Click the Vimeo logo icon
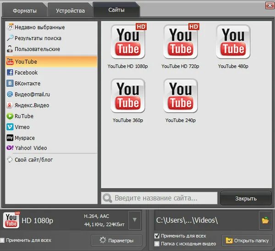 click(10, 127)
